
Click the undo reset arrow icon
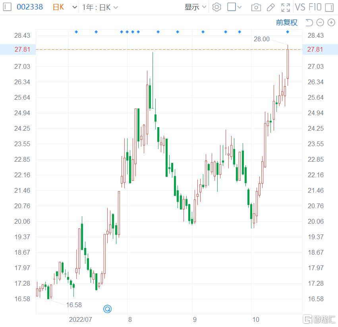[x=309, y=22]
